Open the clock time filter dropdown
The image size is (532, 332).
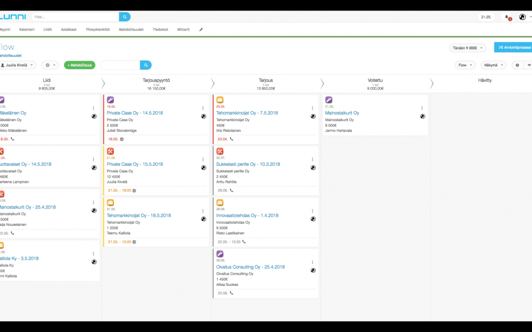(x=50, y=65)
